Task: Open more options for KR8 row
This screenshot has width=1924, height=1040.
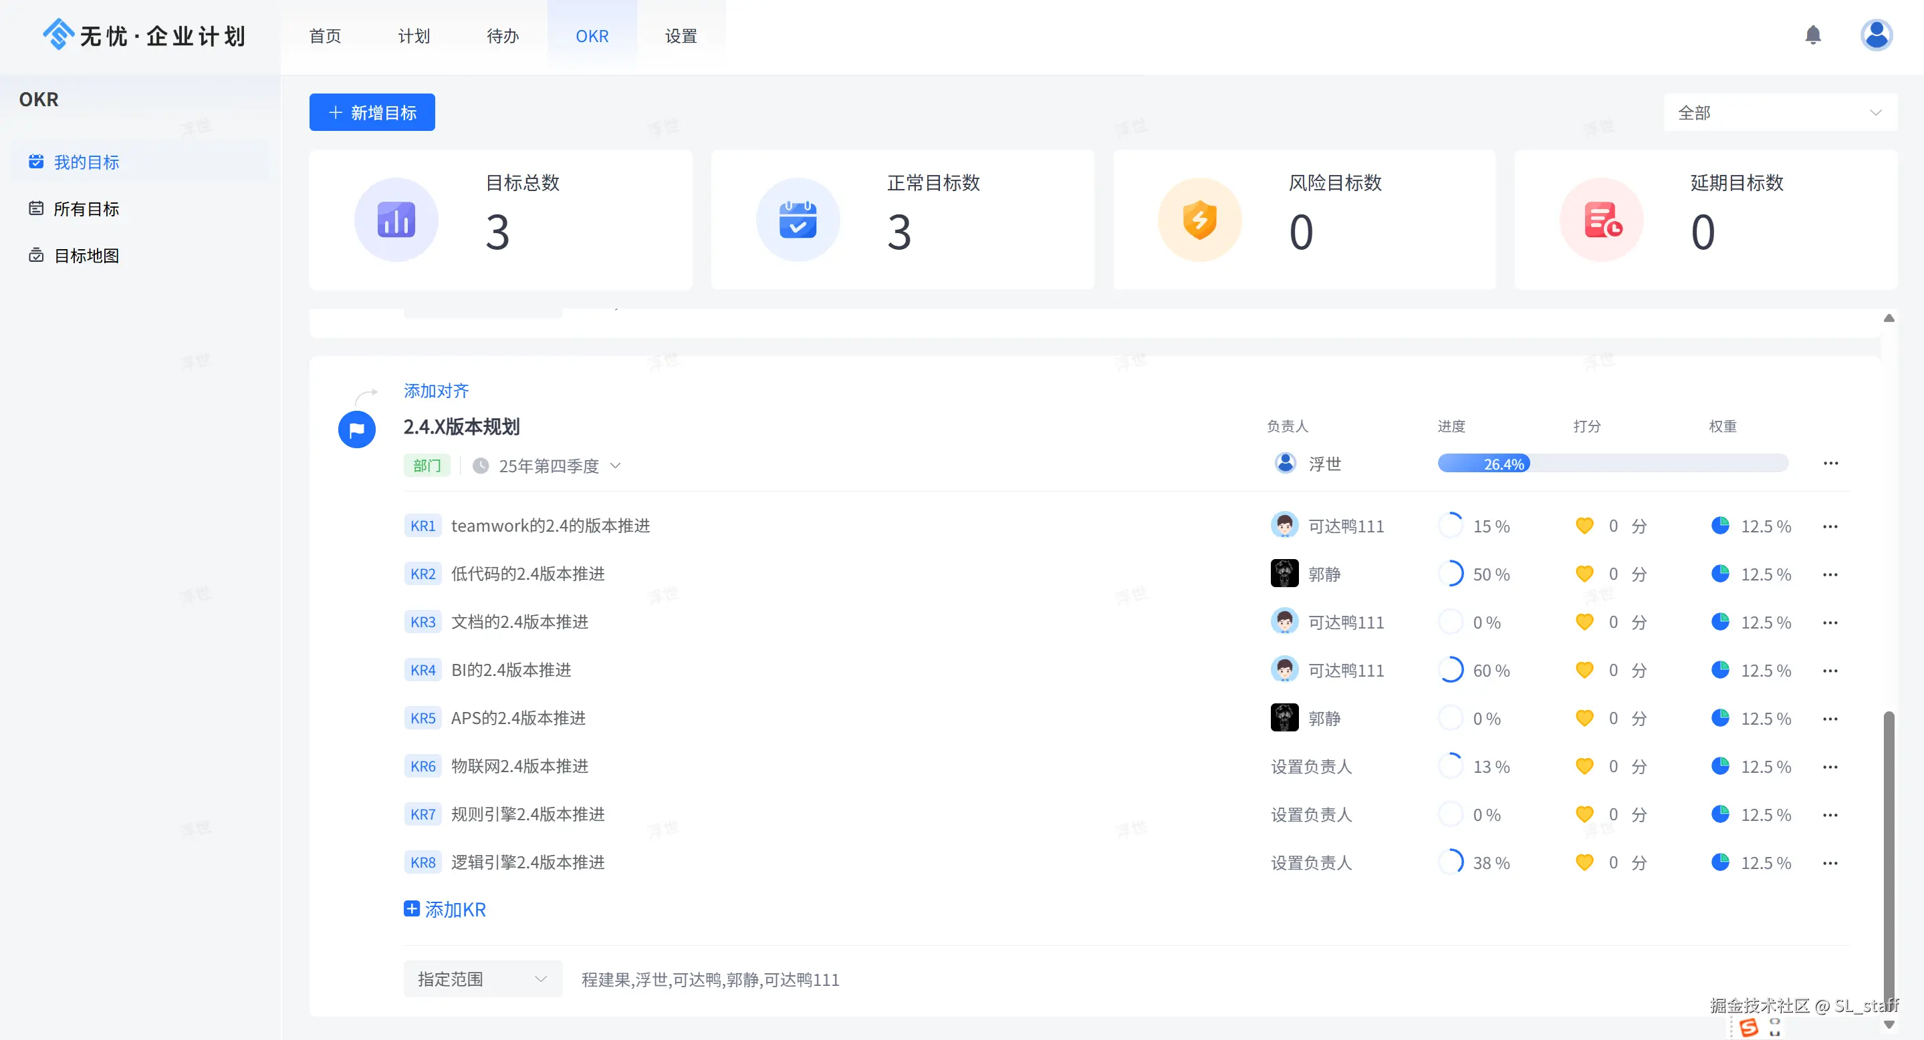Action: click(1830, 863)
